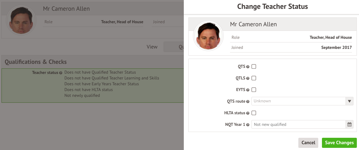
Task: Check the EYTS checkbox
Action: tap(254, 90)
